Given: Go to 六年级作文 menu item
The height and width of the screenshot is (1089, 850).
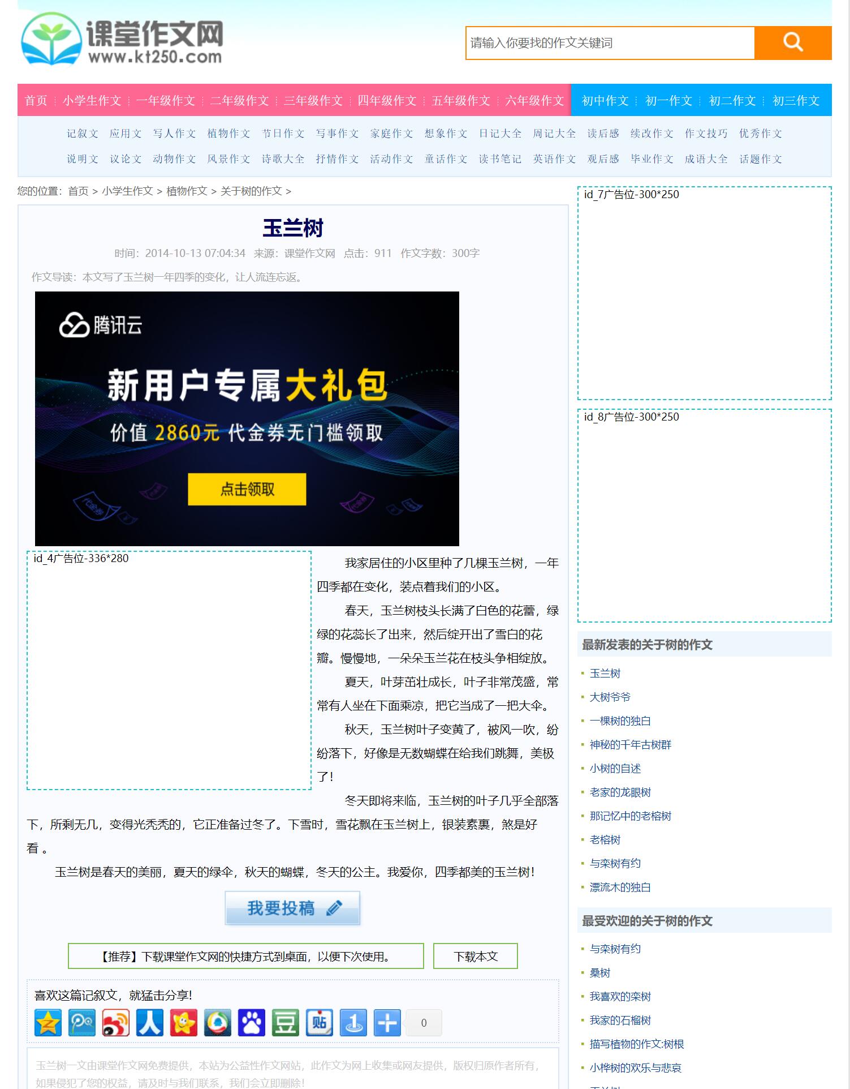Looking at the screenshot, I should click(534, 100).
